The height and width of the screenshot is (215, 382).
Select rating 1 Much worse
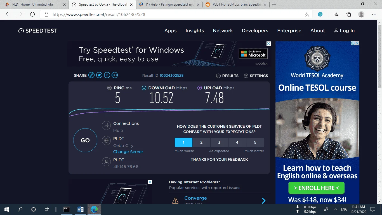183,142
